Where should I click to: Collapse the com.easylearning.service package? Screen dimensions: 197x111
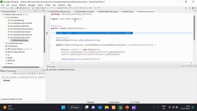pyautogui.click(x=6, y=38)
